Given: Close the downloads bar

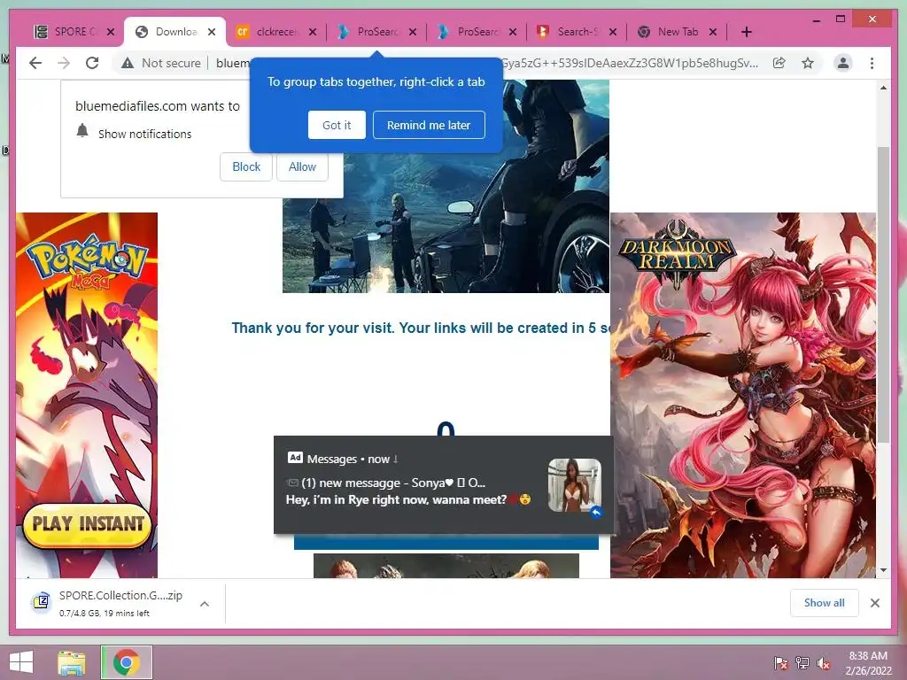Looking at the screenshot, I should 874,603.
